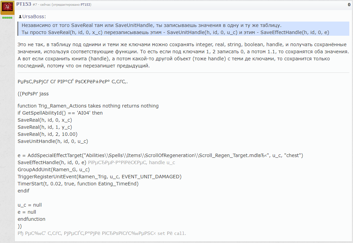Click the gray footer line mentioning 'set' and 'call'
The height and width of the screenshot is (243, 353).
tap(102, 234)
